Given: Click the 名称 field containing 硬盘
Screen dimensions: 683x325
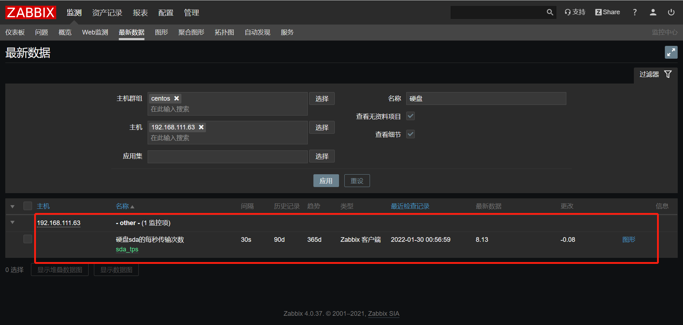Looking at the screenshot, I should (x=486, y=98).
